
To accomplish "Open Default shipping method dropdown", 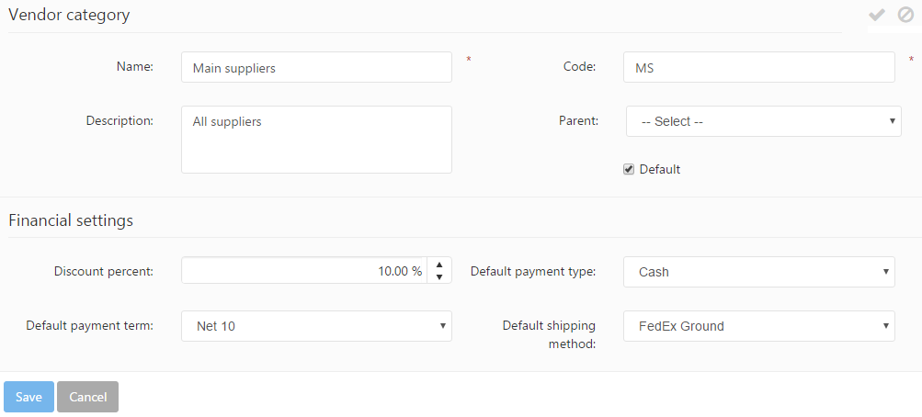I will 758,326.
